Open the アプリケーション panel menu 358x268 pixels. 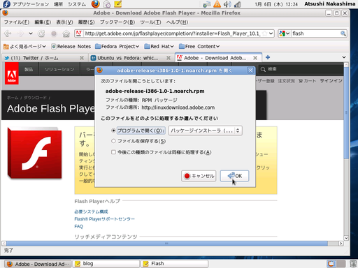pos(31,4)
